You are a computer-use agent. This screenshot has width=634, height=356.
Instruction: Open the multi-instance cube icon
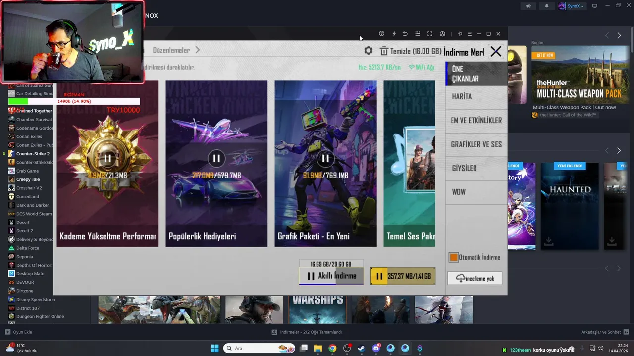pyautogui.click(x=442, y=34)
